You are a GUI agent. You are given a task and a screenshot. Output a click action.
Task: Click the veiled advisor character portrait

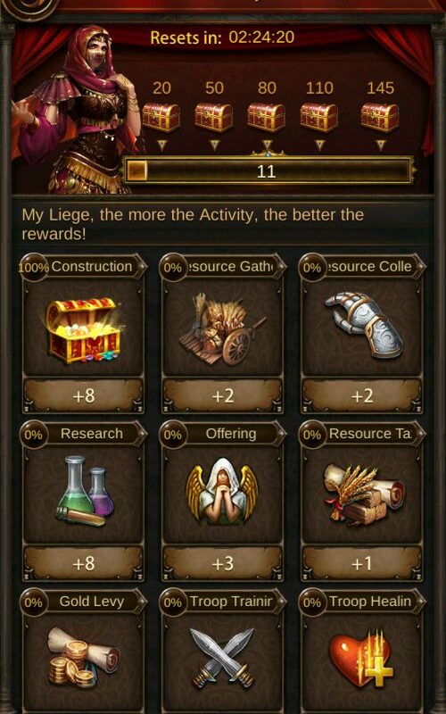[75, 109]
